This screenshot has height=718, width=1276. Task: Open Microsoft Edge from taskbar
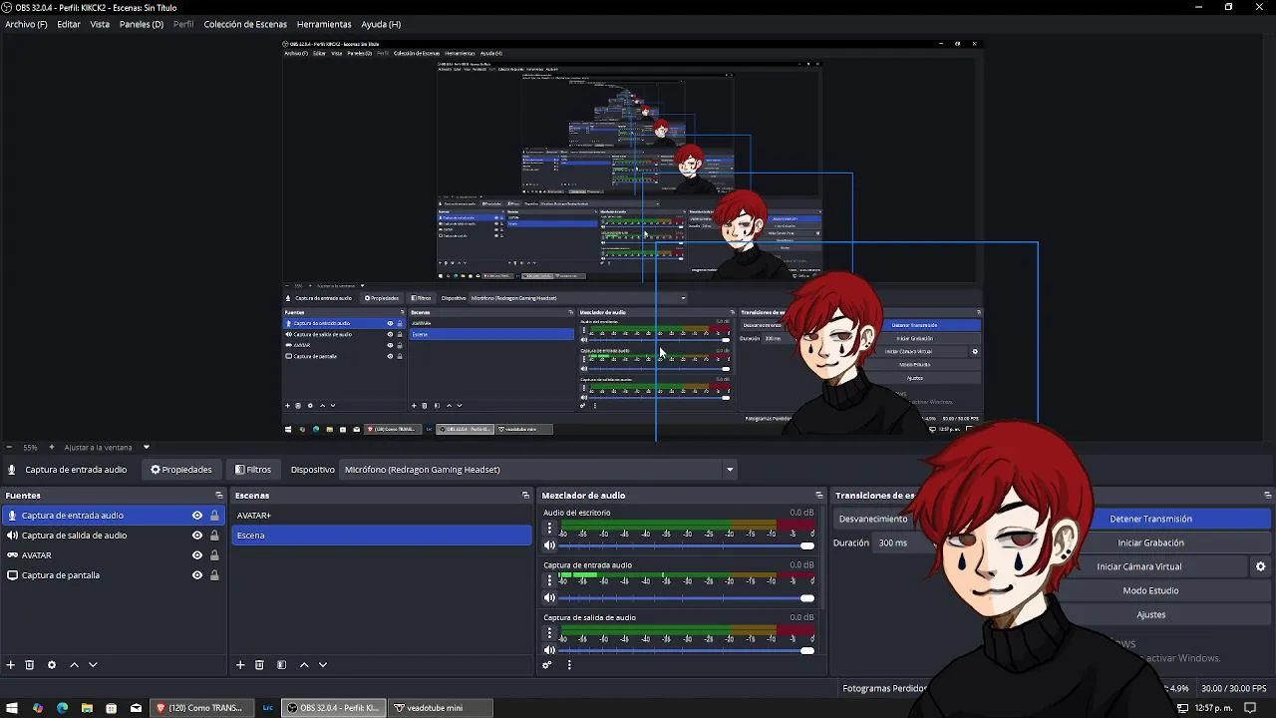[x=62, y=708]
